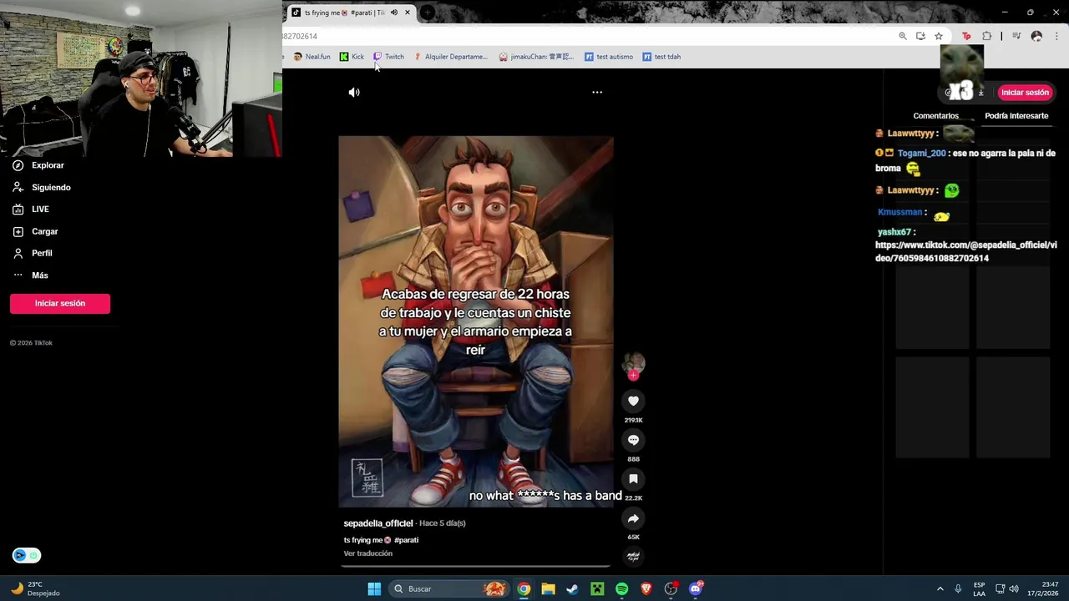Open the Neal.fun bookmark
The height and width of the screenshot is (601, 1069).
pyautogui.click(x=312, y=57)
